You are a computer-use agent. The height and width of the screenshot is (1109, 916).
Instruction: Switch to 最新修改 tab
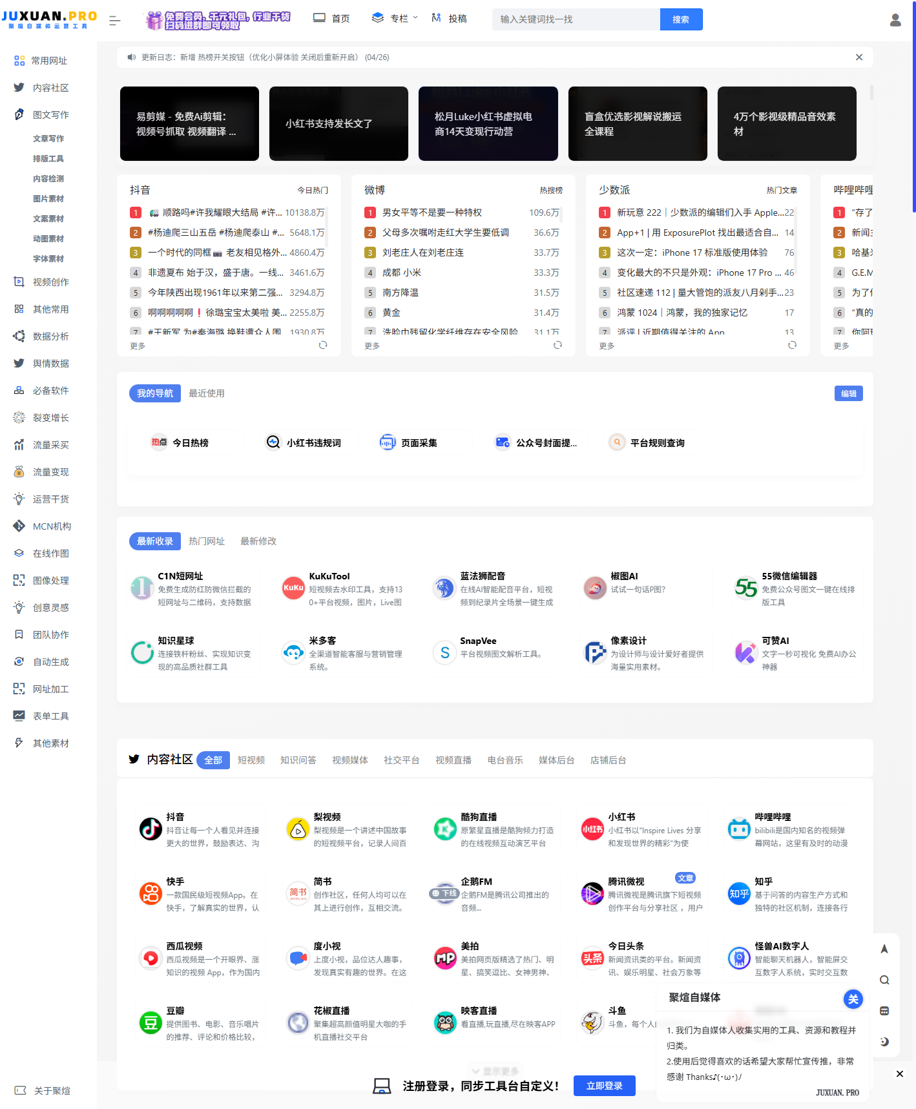258,541
